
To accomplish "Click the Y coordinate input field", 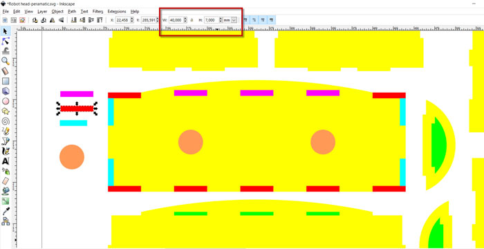I will click(x=149, y=20).
